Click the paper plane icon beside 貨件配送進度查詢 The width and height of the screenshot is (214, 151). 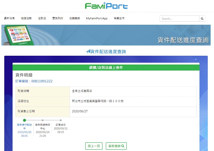coord(88,51)
